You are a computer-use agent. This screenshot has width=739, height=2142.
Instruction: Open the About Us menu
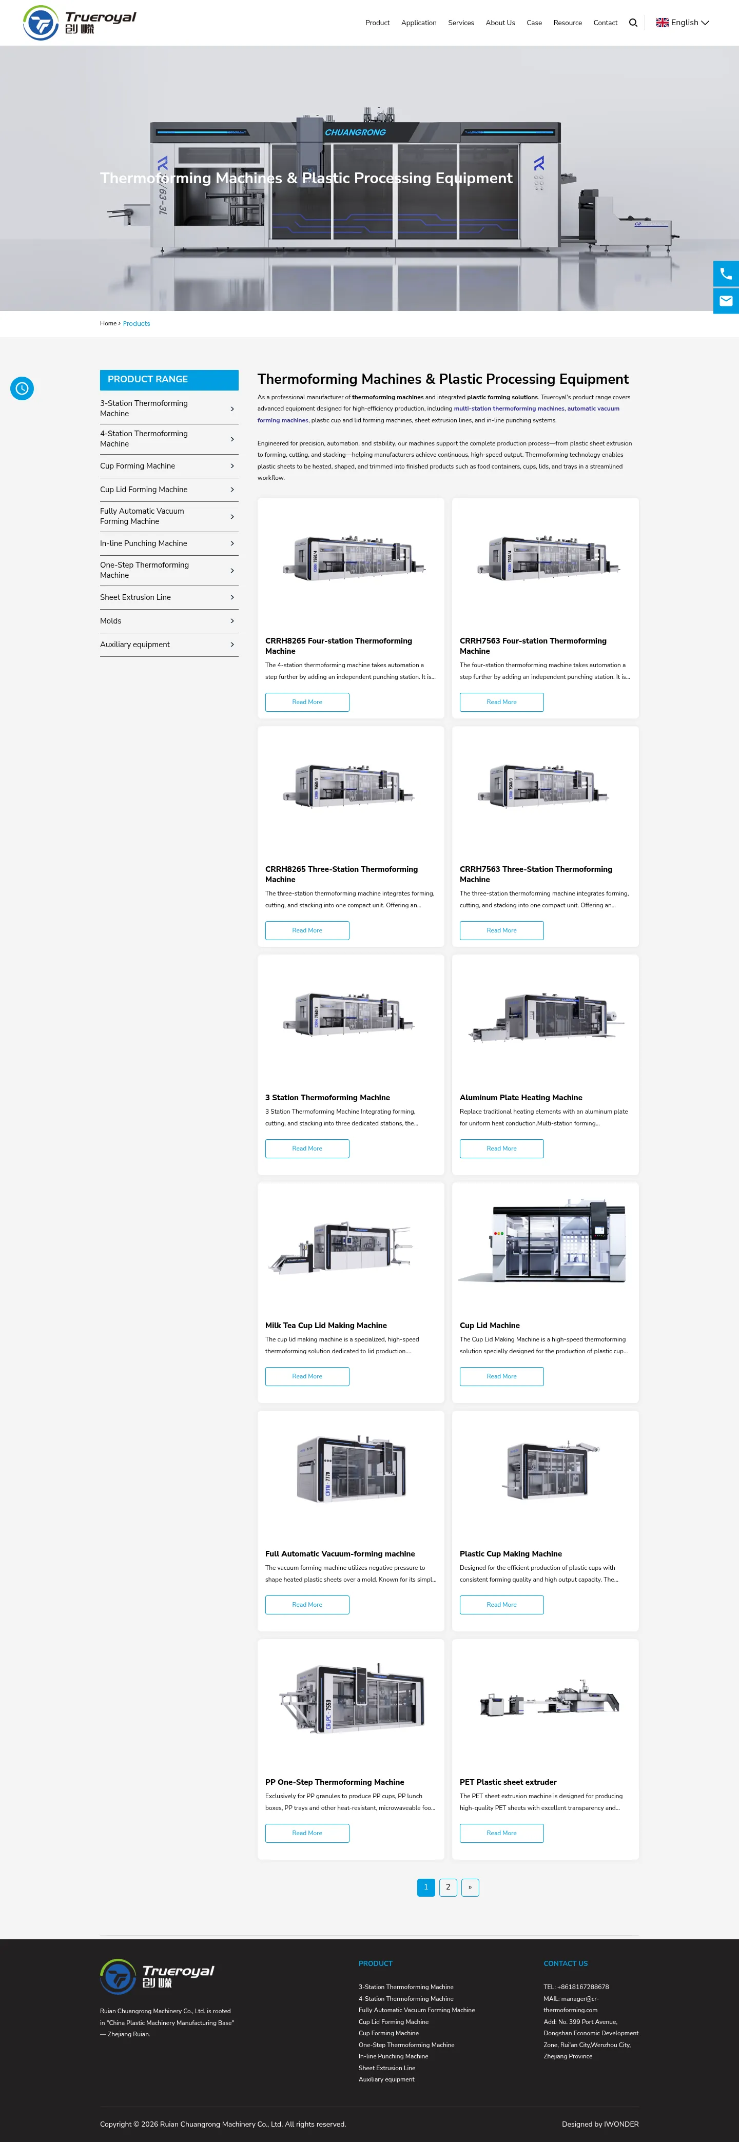[500, 23]
